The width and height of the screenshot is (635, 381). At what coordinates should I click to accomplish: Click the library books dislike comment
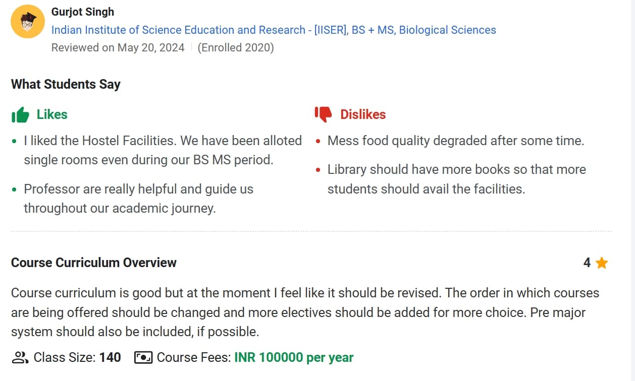(x=456, y=179)
